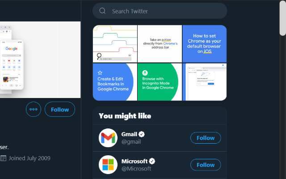Viewport: 286px width, 179px height.
Task: Open 'How to set Chrome as default' thumbnail
Action: click(205, 44)
